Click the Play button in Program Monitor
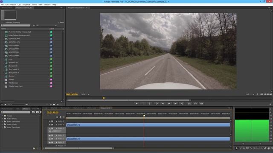The height and width of the screenshot is (153, 273). point(169,104)
